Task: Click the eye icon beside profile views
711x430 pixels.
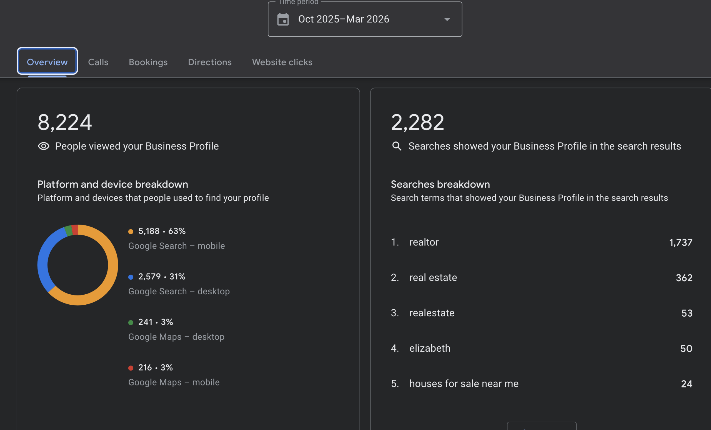Action: click(x=44, y=146)
